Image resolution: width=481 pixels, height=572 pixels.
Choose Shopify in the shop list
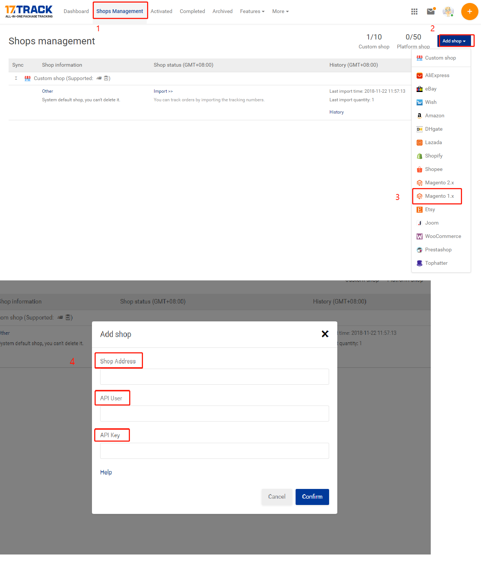(x=434, y=156)
